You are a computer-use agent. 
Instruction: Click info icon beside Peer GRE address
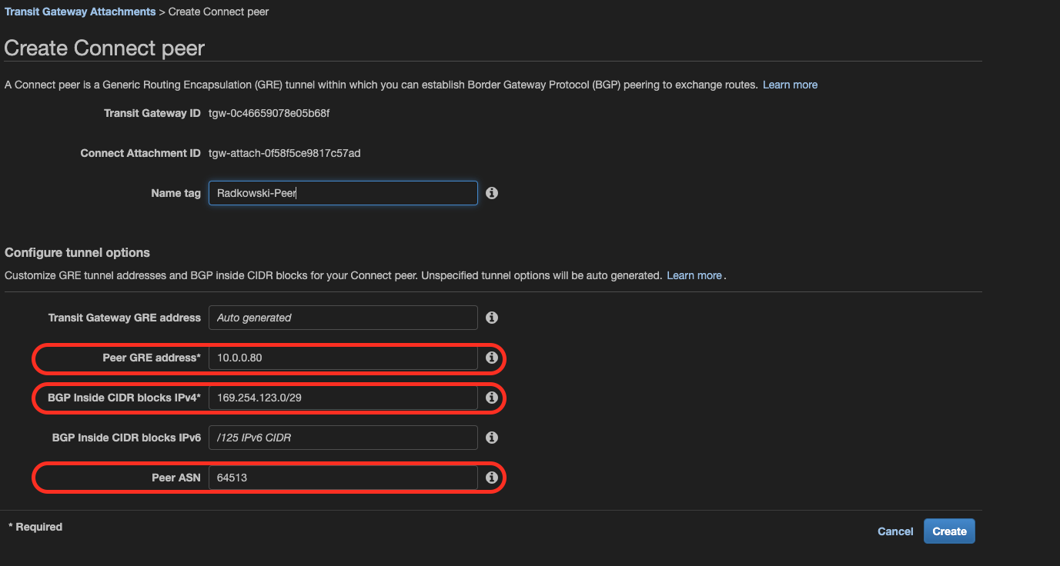[492, 358]
